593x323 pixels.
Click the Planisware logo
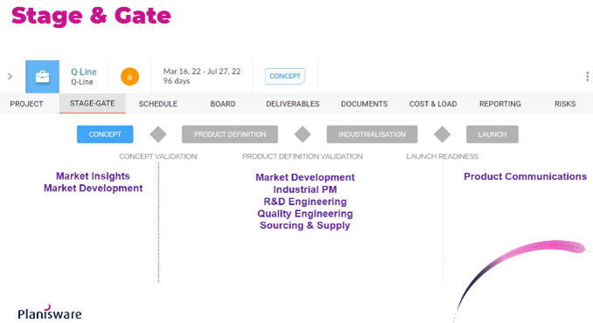click(50, 312)
